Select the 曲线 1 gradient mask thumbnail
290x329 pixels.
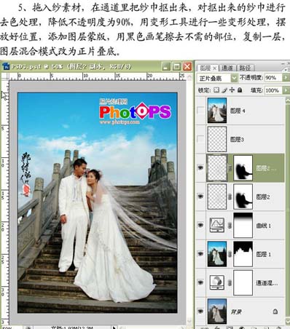click(x=243, y=225)
